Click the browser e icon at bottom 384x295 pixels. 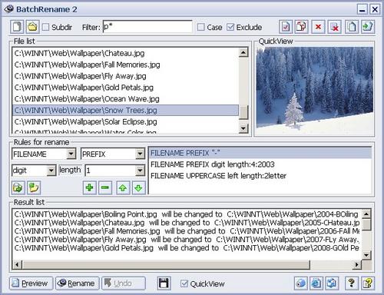click(316, 283)
